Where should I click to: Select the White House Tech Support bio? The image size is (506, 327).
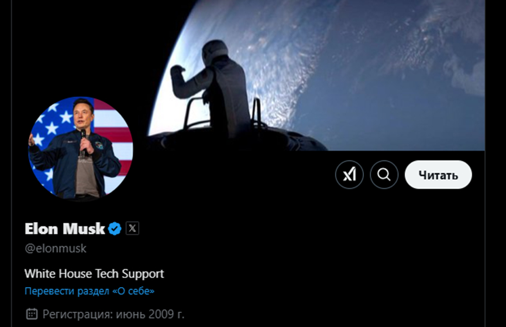94,274
